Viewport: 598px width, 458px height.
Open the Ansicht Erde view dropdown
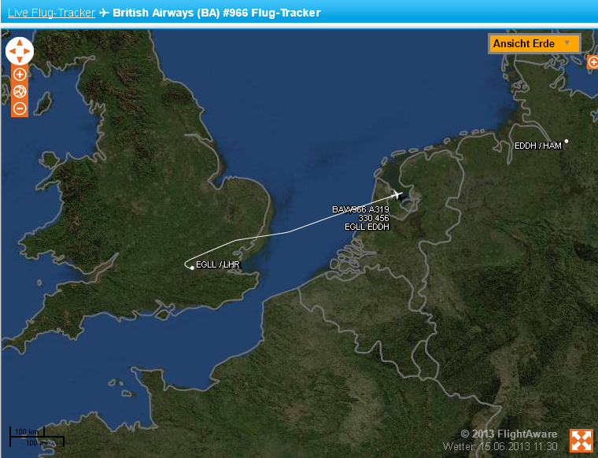[534, 44]
